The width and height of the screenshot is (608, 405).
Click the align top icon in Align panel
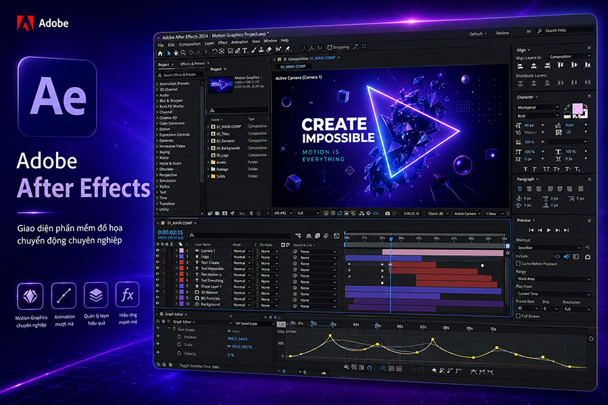point(560,65)
